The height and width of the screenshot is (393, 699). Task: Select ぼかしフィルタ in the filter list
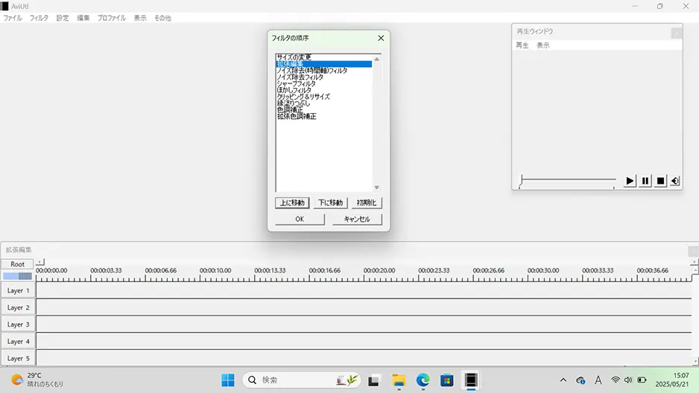(323, 90)
